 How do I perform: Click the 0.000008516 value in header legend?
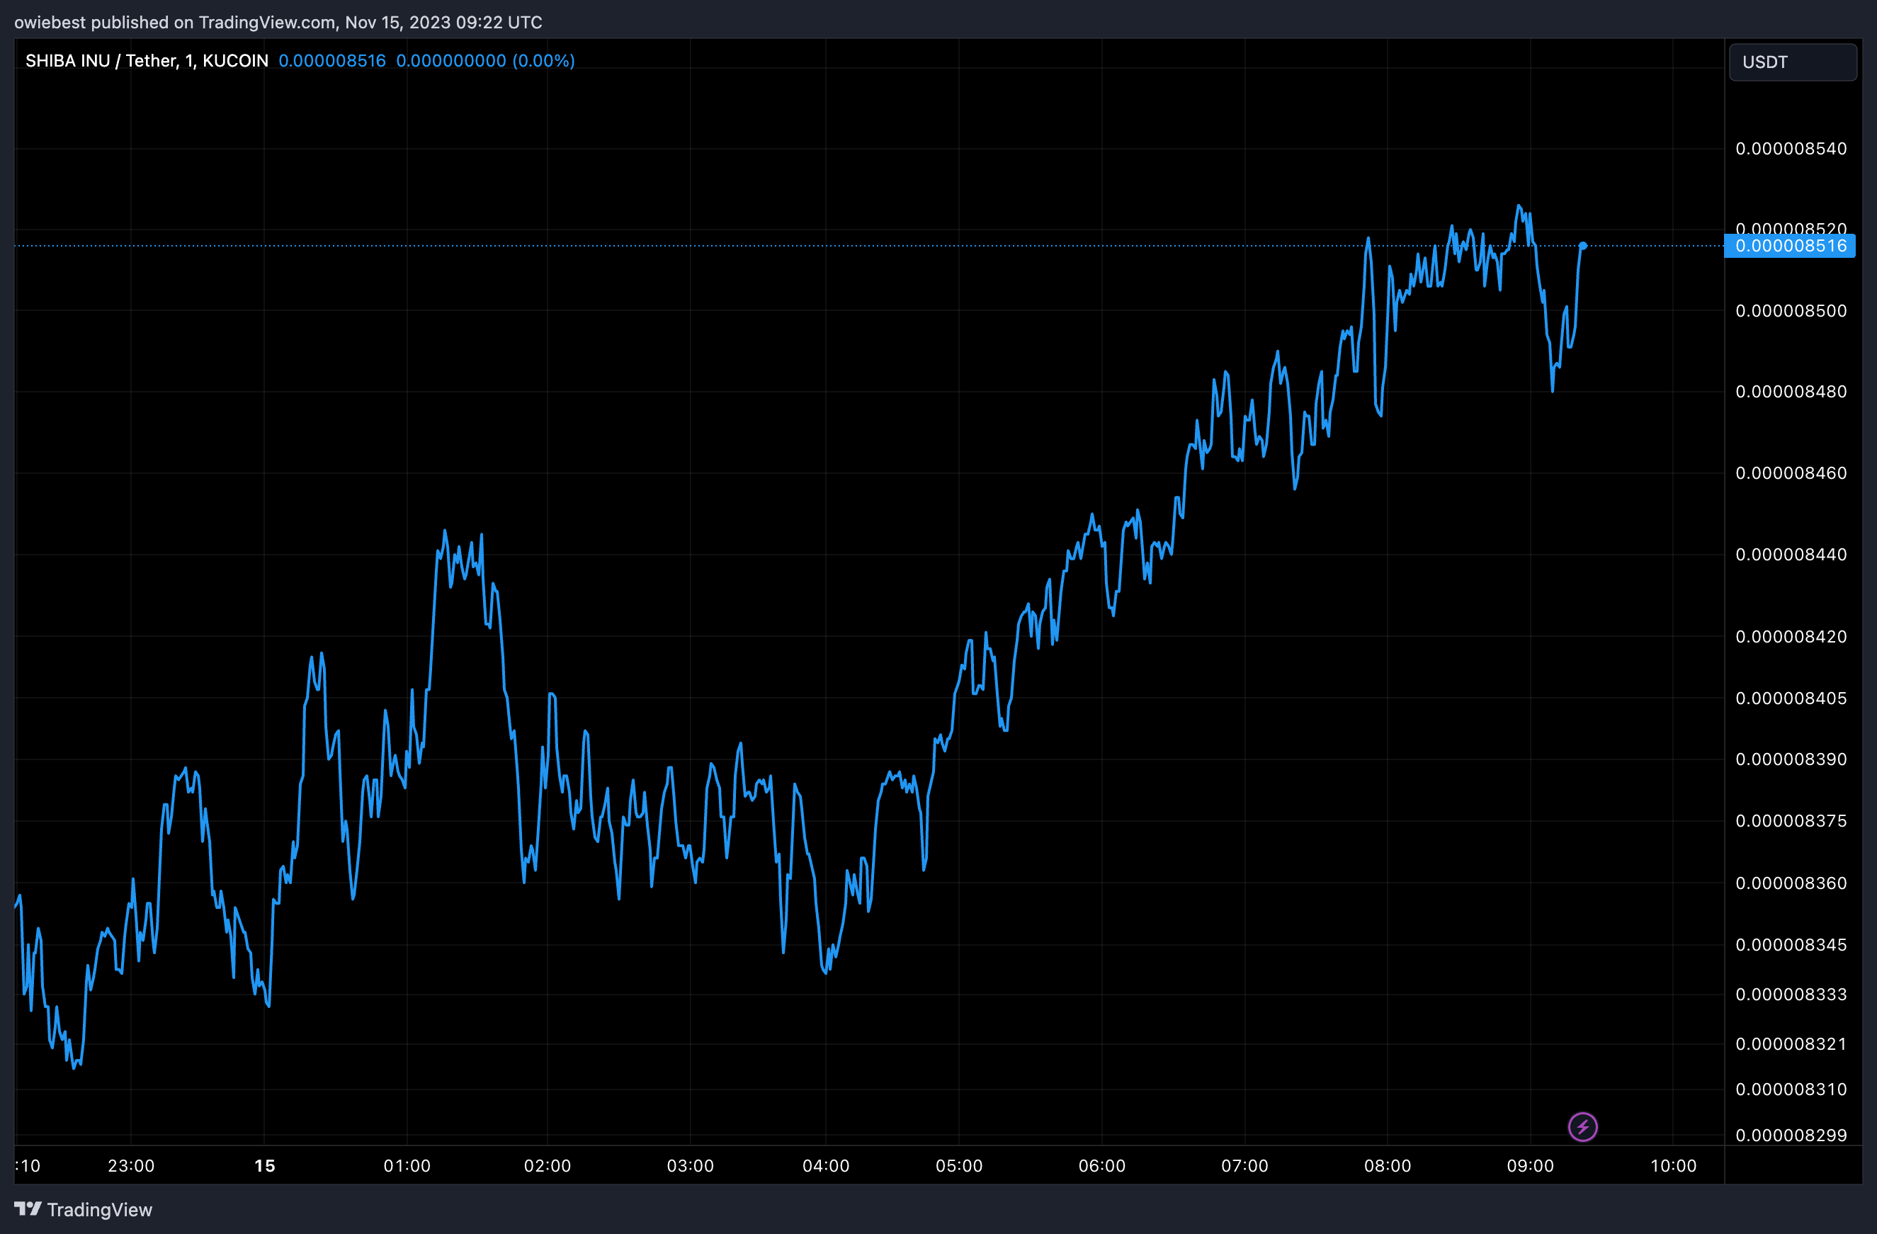pos(332,61)
